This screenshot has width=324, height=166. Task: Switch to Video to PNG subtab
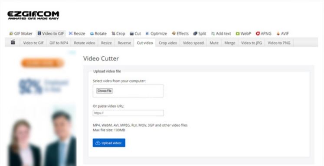[279, 43]
